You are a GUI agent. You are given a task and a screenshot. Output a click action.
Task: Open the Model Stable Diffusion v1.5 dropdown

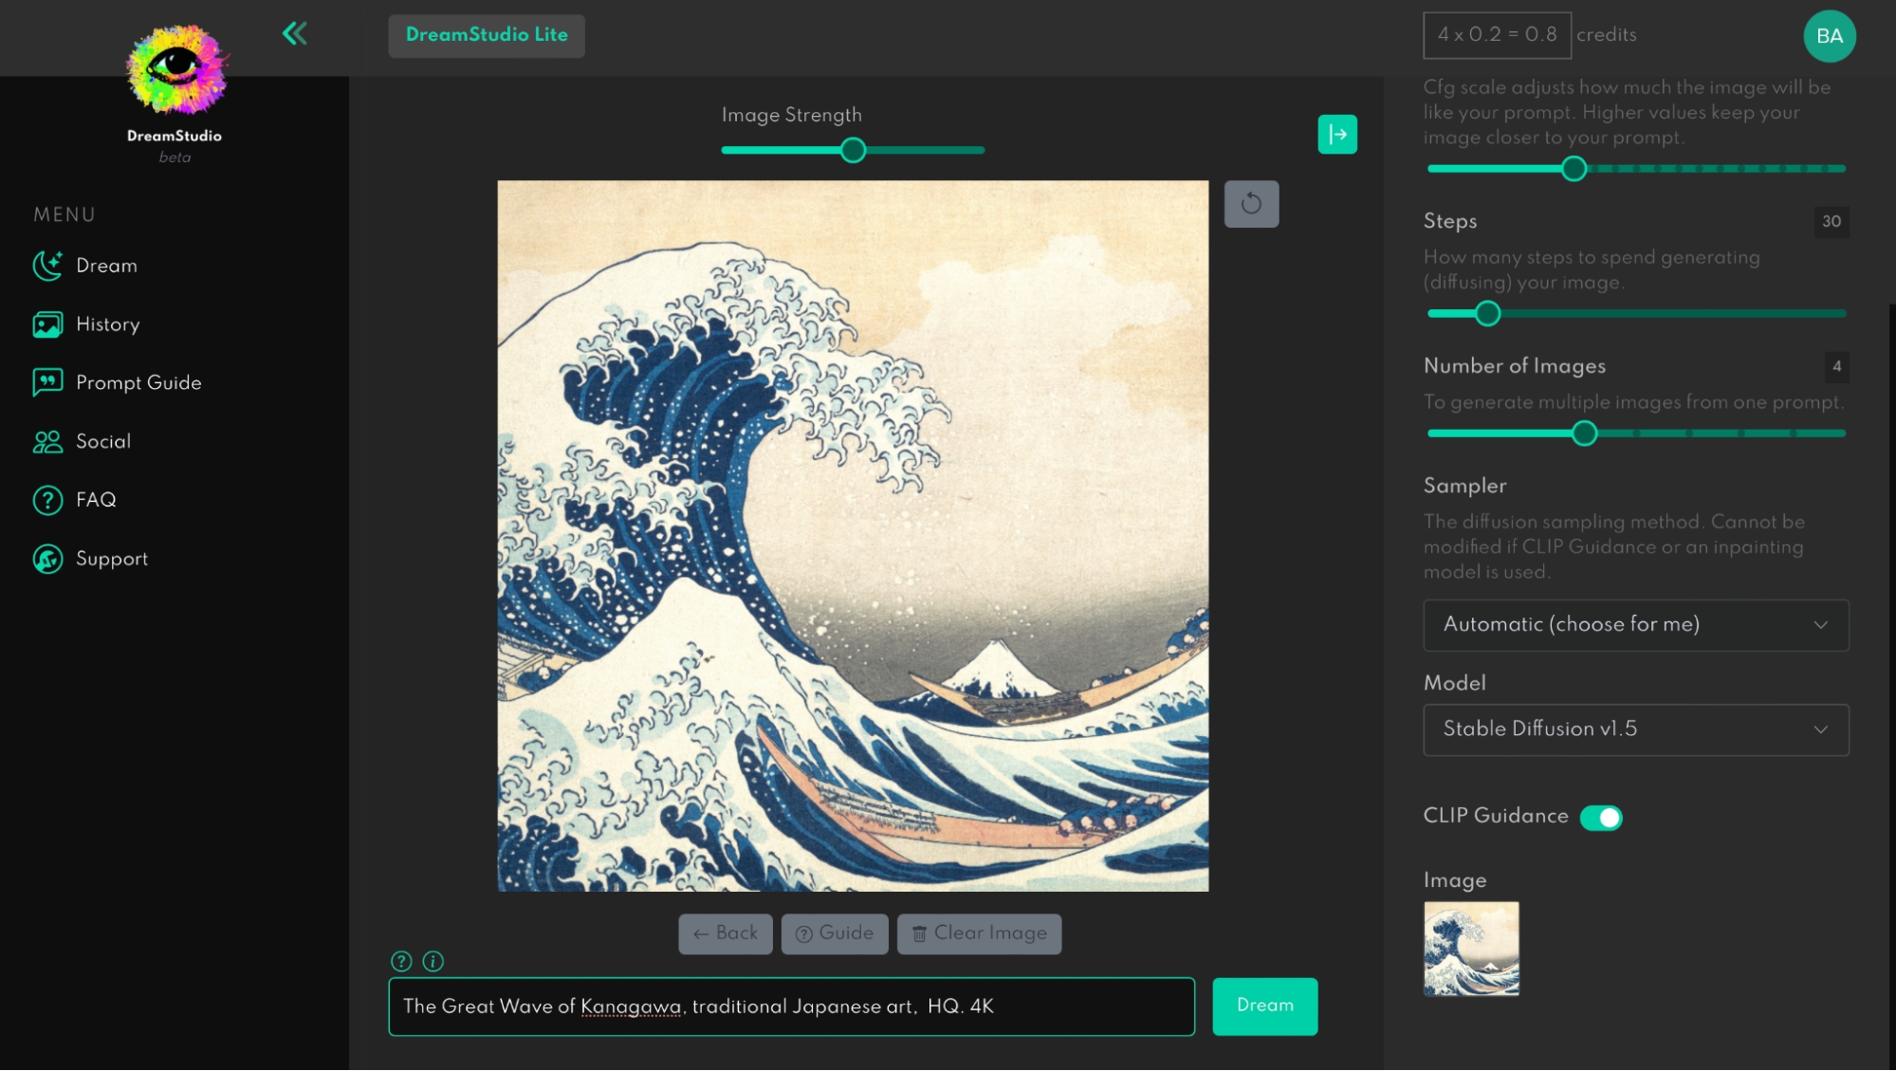[1635, 729]
